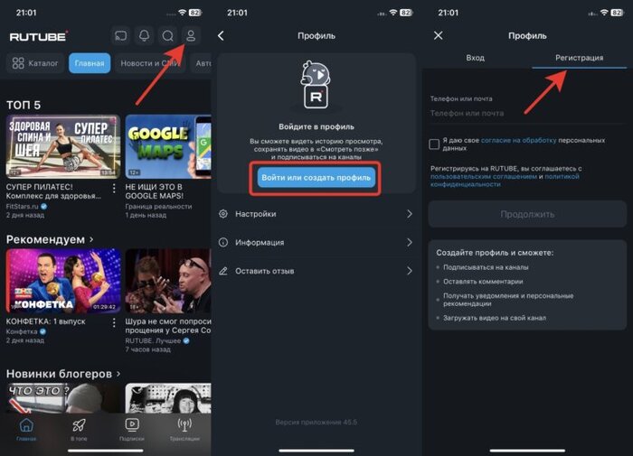This screenshot has width=633, height=456.
Task: Tap the Оставить отзыв pencil icon
Action: tap(223, 271)
